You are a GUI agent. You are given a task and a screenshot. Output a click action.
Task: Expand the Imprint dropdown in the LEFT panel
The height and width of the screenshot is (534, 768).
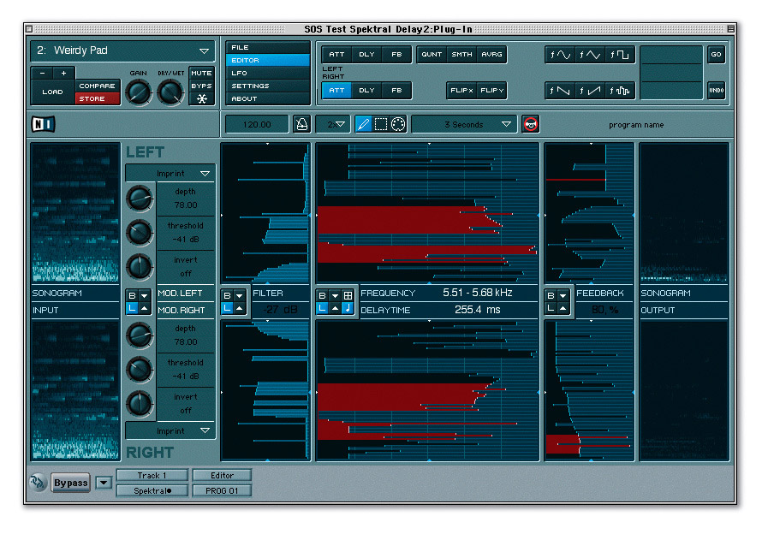tap(170, 173)
